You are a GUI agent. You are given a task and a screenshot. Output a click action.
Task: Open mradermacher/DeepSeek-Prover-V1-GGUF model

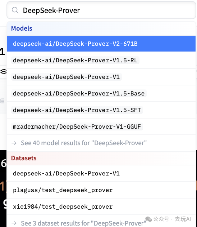(x=101, y=126)
